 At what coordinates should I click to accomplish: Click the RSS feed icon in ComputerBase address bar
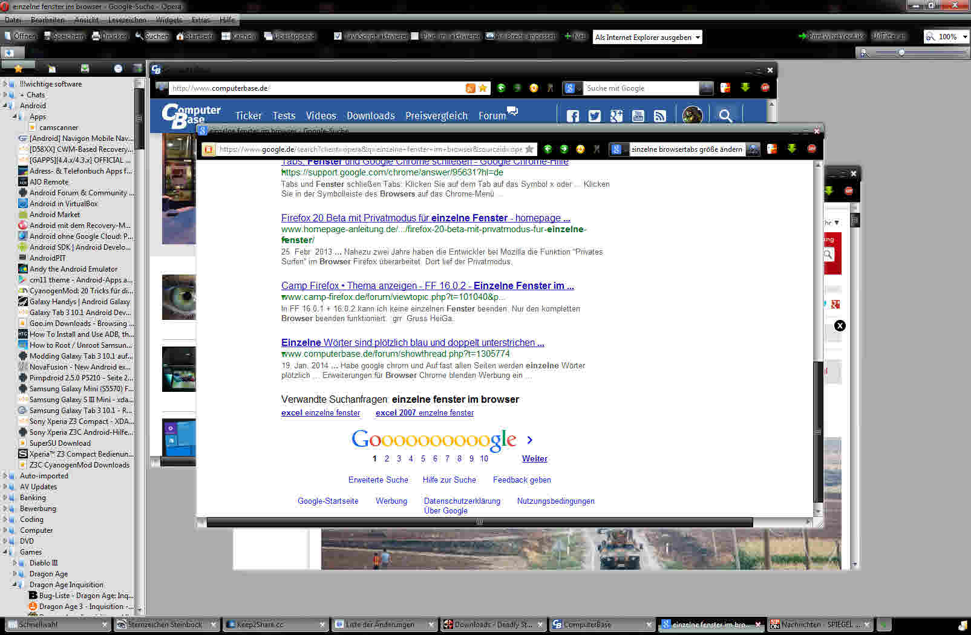(470, 88)
